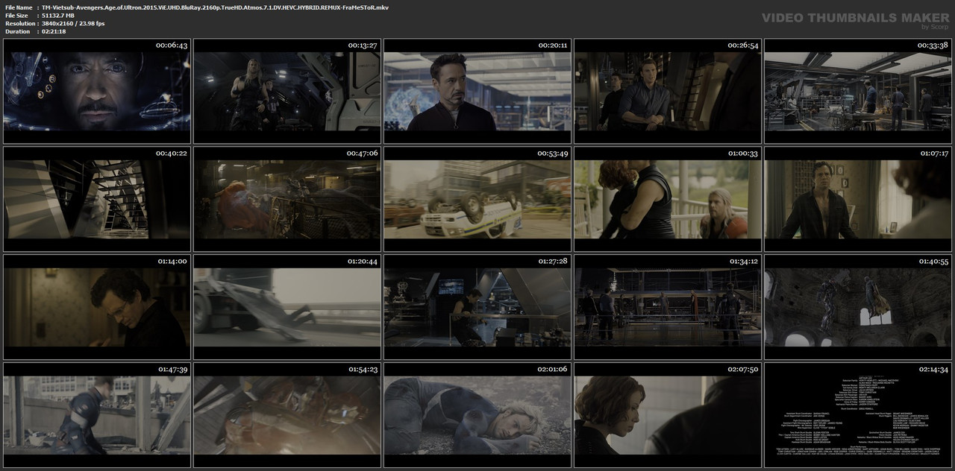Click the resolution value 3840x2160 / 23.98 fps

73,24
